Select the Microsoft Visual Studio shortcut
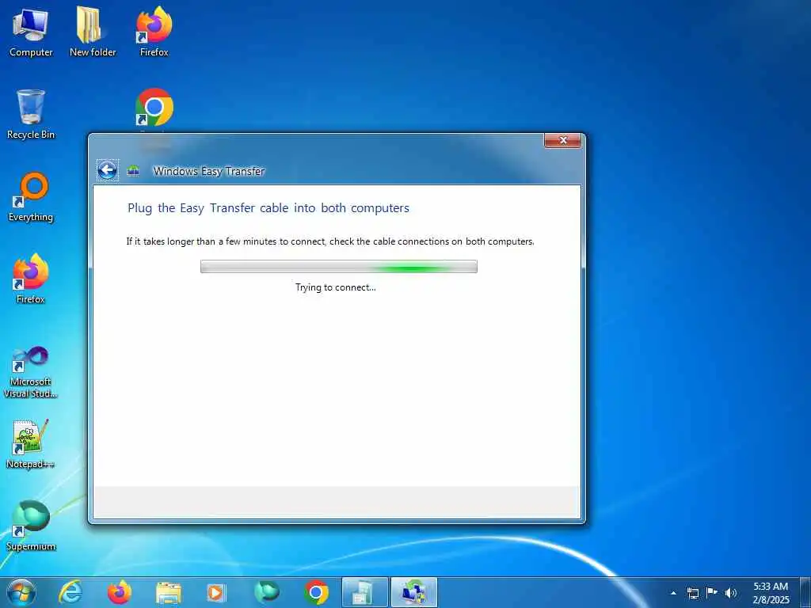The width and height of the screenshot is (811, 608). pos(31,372)
